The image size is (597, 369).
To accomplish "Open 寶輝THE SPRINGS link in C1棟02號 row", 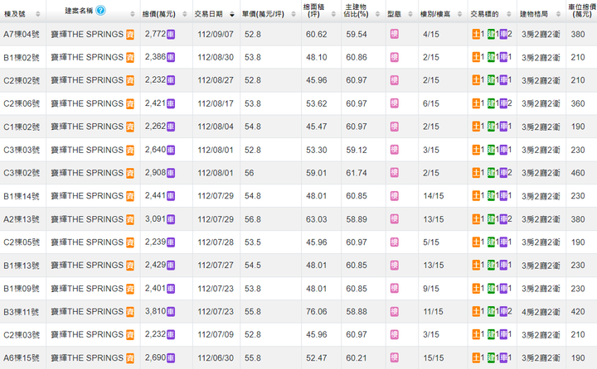I will pyautogui.click(x=87, y=127).
